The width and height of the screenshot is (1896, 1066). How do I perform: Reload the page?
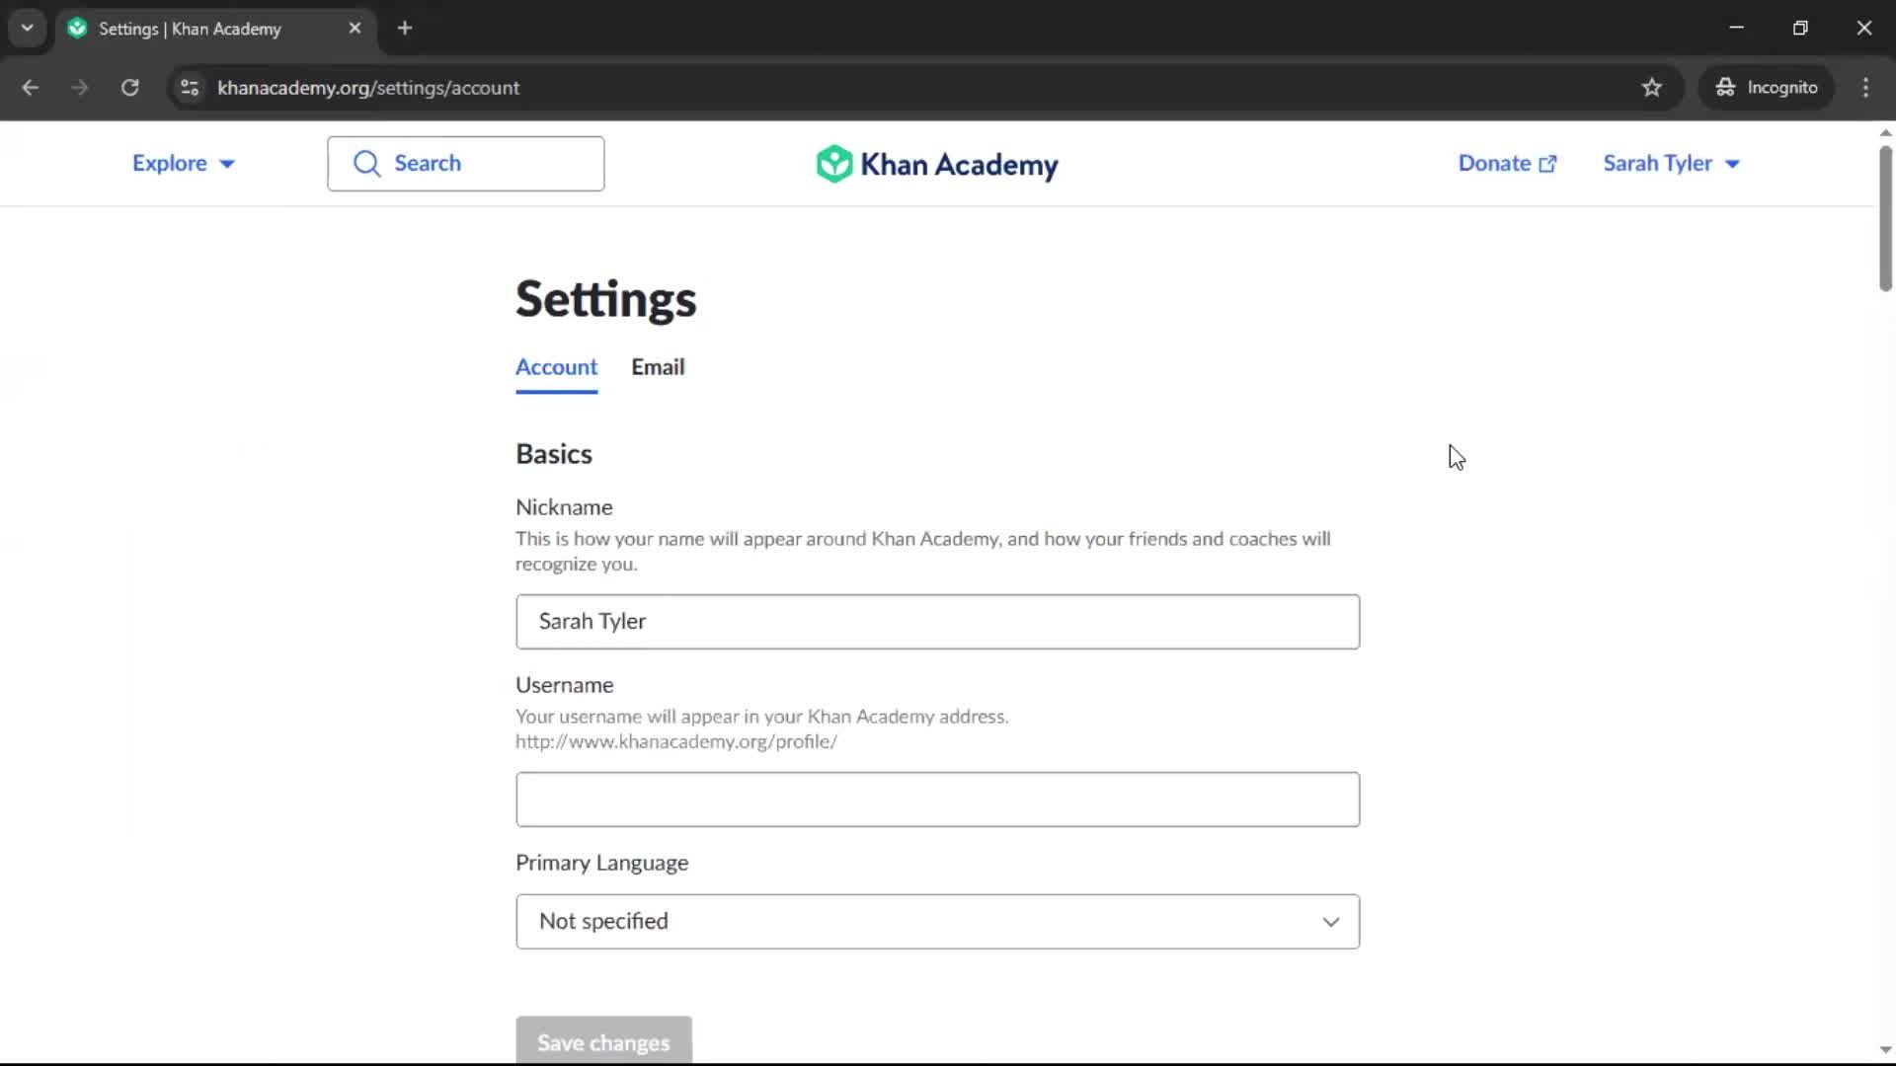click(129, 88)
